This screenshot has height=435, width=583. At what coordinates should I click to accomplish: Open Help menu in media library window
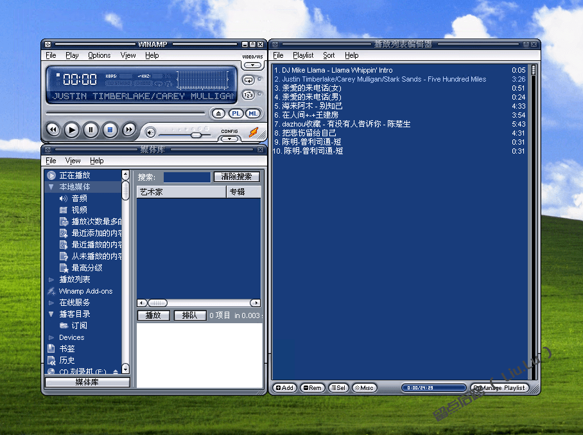coord(97,161)
